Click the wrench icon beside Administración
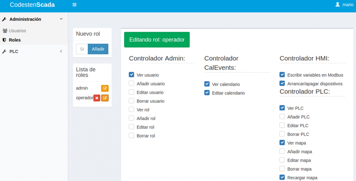 (x=4, y=19)
